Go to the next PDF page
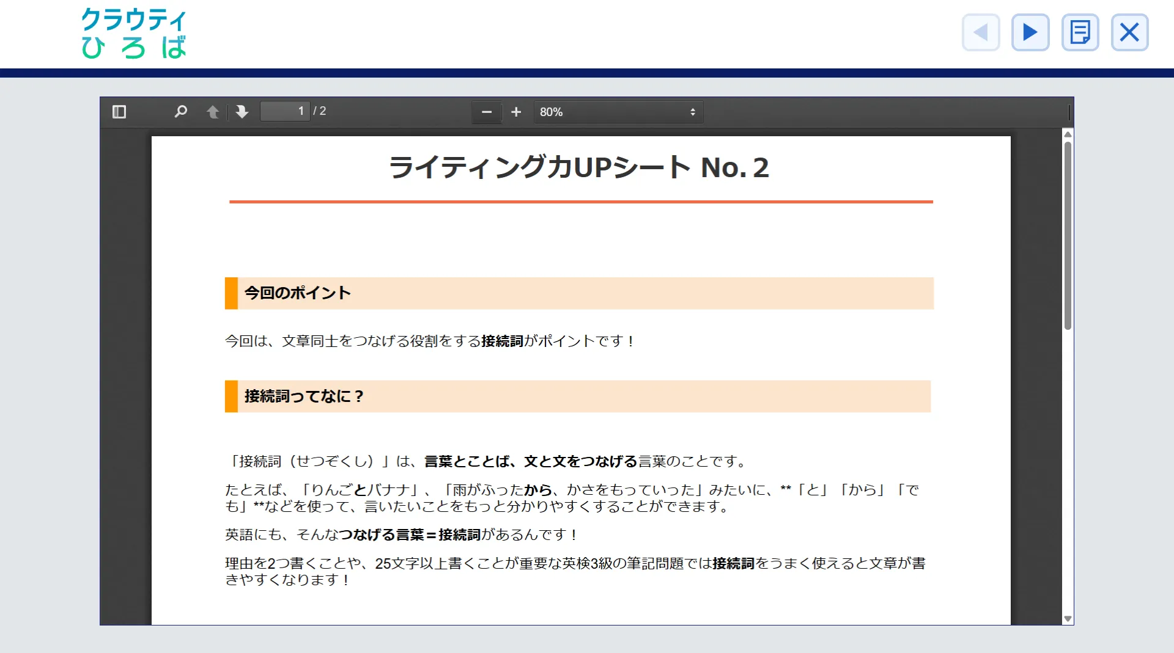Screen dimensions: 1174x653 click(x=242, y=112)
